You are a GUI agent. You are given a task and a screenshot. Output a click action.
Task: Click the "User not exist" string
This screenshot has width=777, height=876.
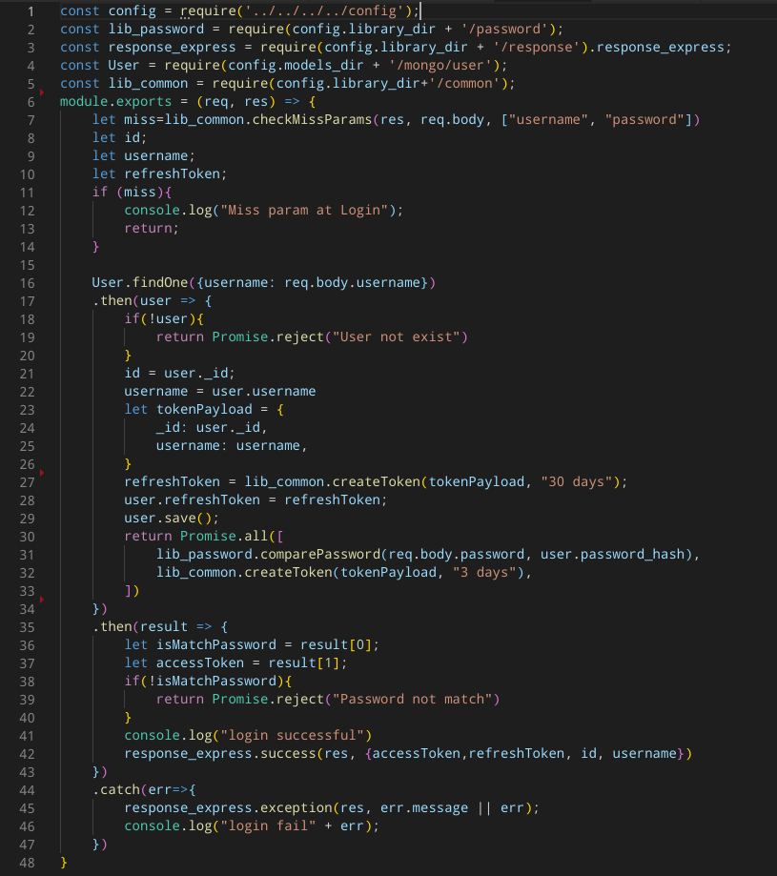(396, 336)
